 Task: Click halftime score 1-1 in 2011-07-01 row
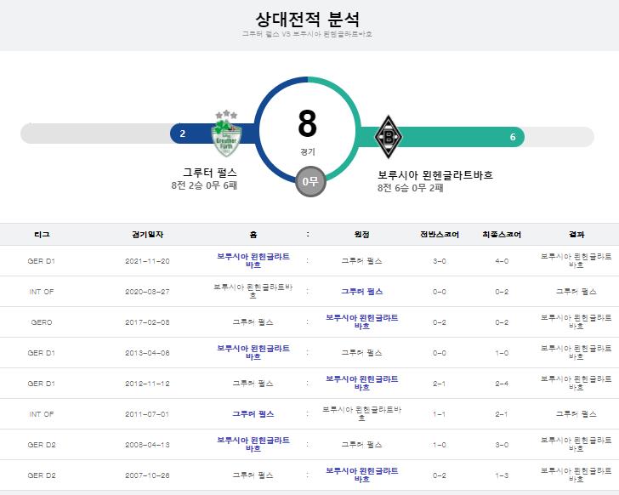pyautogui.click(x=440, y=414)
